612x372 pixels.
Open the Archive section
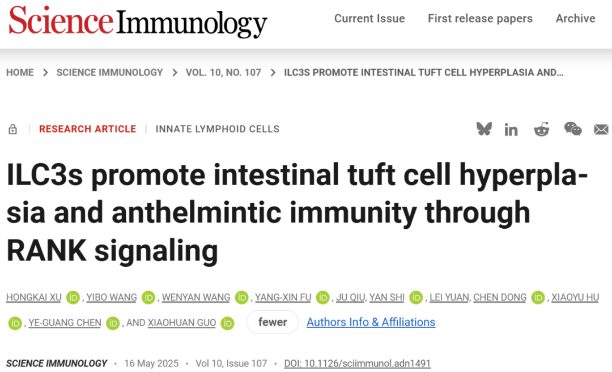(x=575, y=18)
